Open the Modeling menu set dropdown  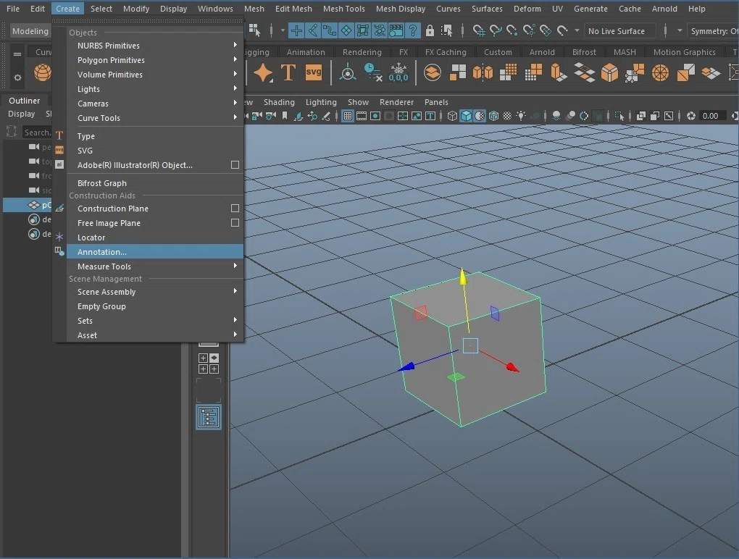pyautogui.click(x=30, y=31)
